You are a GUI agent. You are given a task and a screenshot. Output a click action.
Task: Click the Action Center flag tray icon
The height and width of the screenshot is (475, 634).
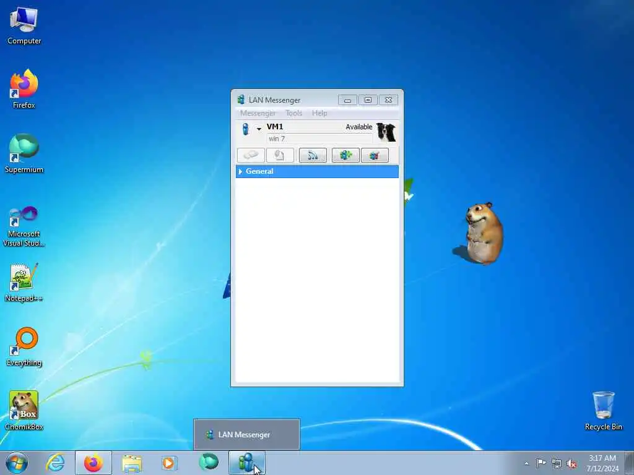click(x=541, y=463)
